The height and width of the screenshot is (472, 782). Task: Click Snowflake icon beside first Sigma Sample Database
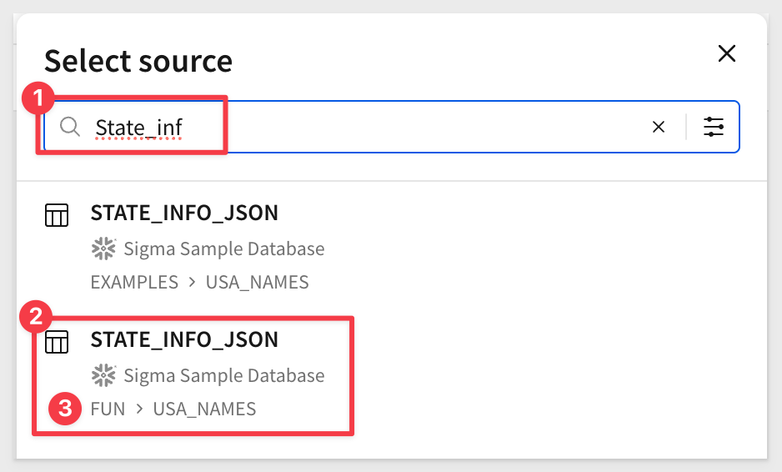(103, 249)
